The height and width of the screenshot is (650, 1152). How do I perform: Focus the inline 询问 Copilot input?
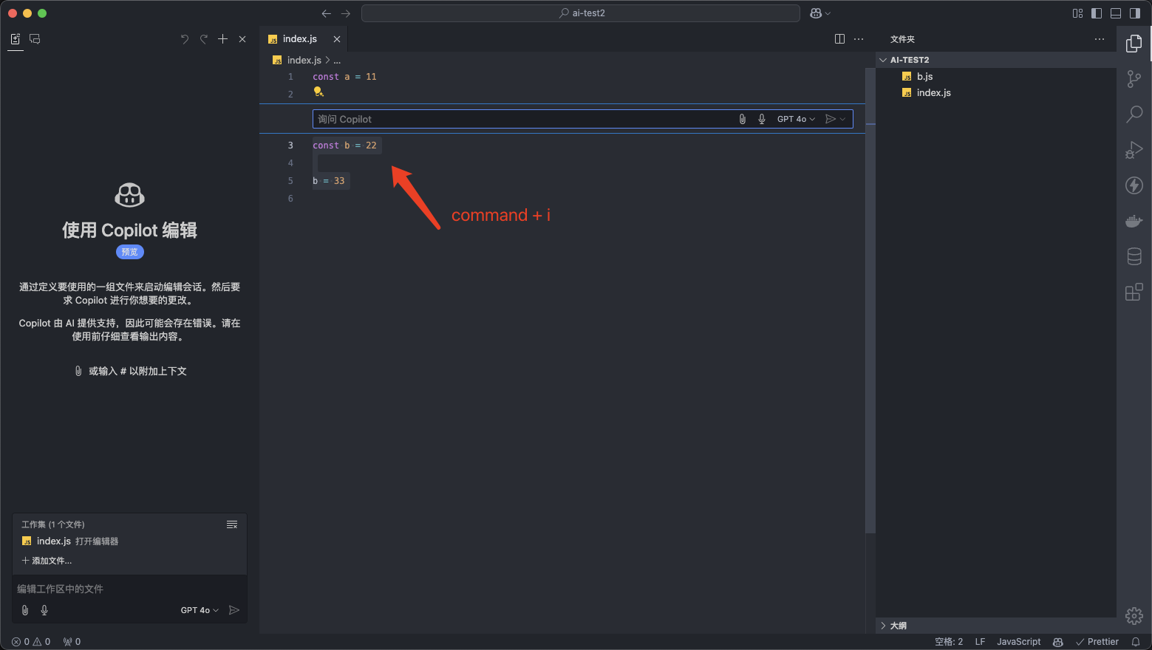coord(525,119)
